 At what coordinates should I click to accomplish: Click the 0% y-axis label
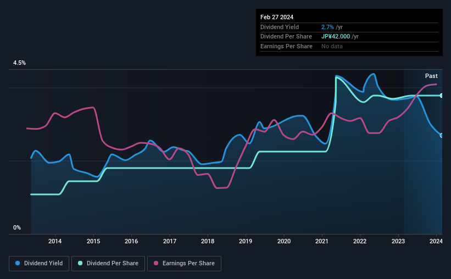17,227
